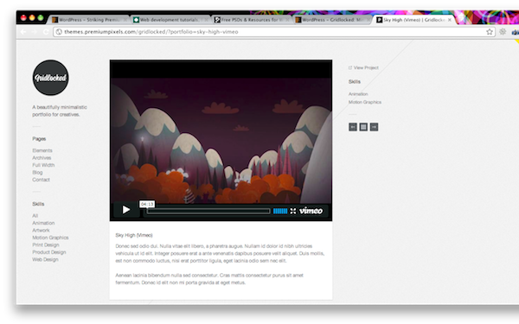Click the site info icon in address bar
Image resolution: width=519 pixels, height=324 pixels.
coord(59,32)
